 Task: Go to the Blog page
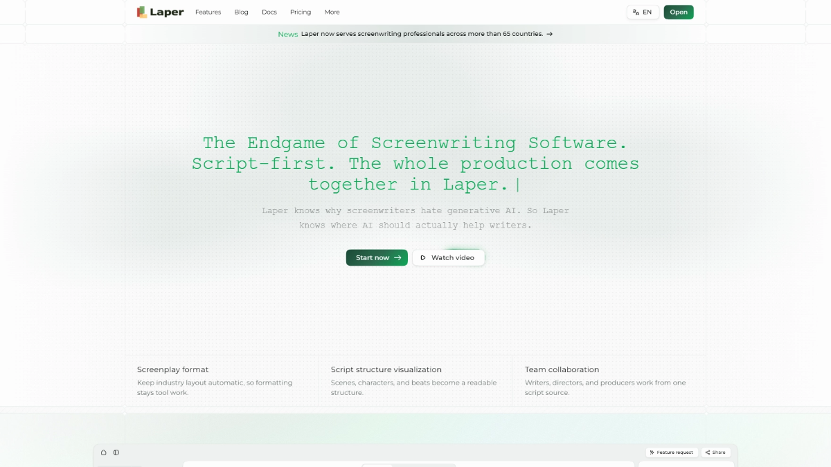coord(241,12)
